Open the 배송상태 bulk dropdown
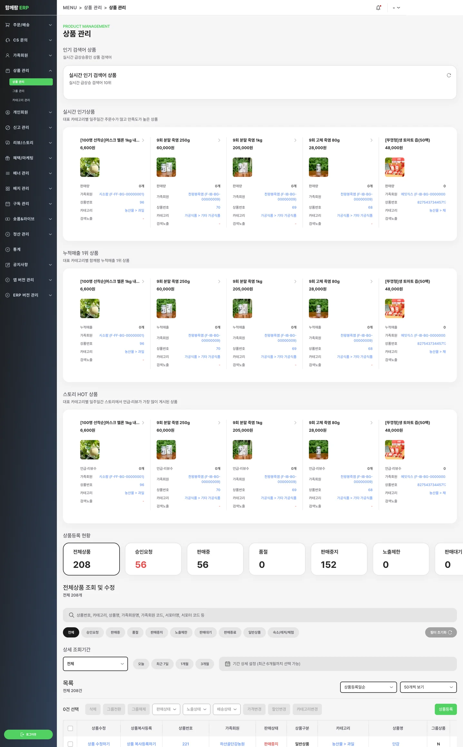This screenshot has width=463, height=747. pos(227,709)
